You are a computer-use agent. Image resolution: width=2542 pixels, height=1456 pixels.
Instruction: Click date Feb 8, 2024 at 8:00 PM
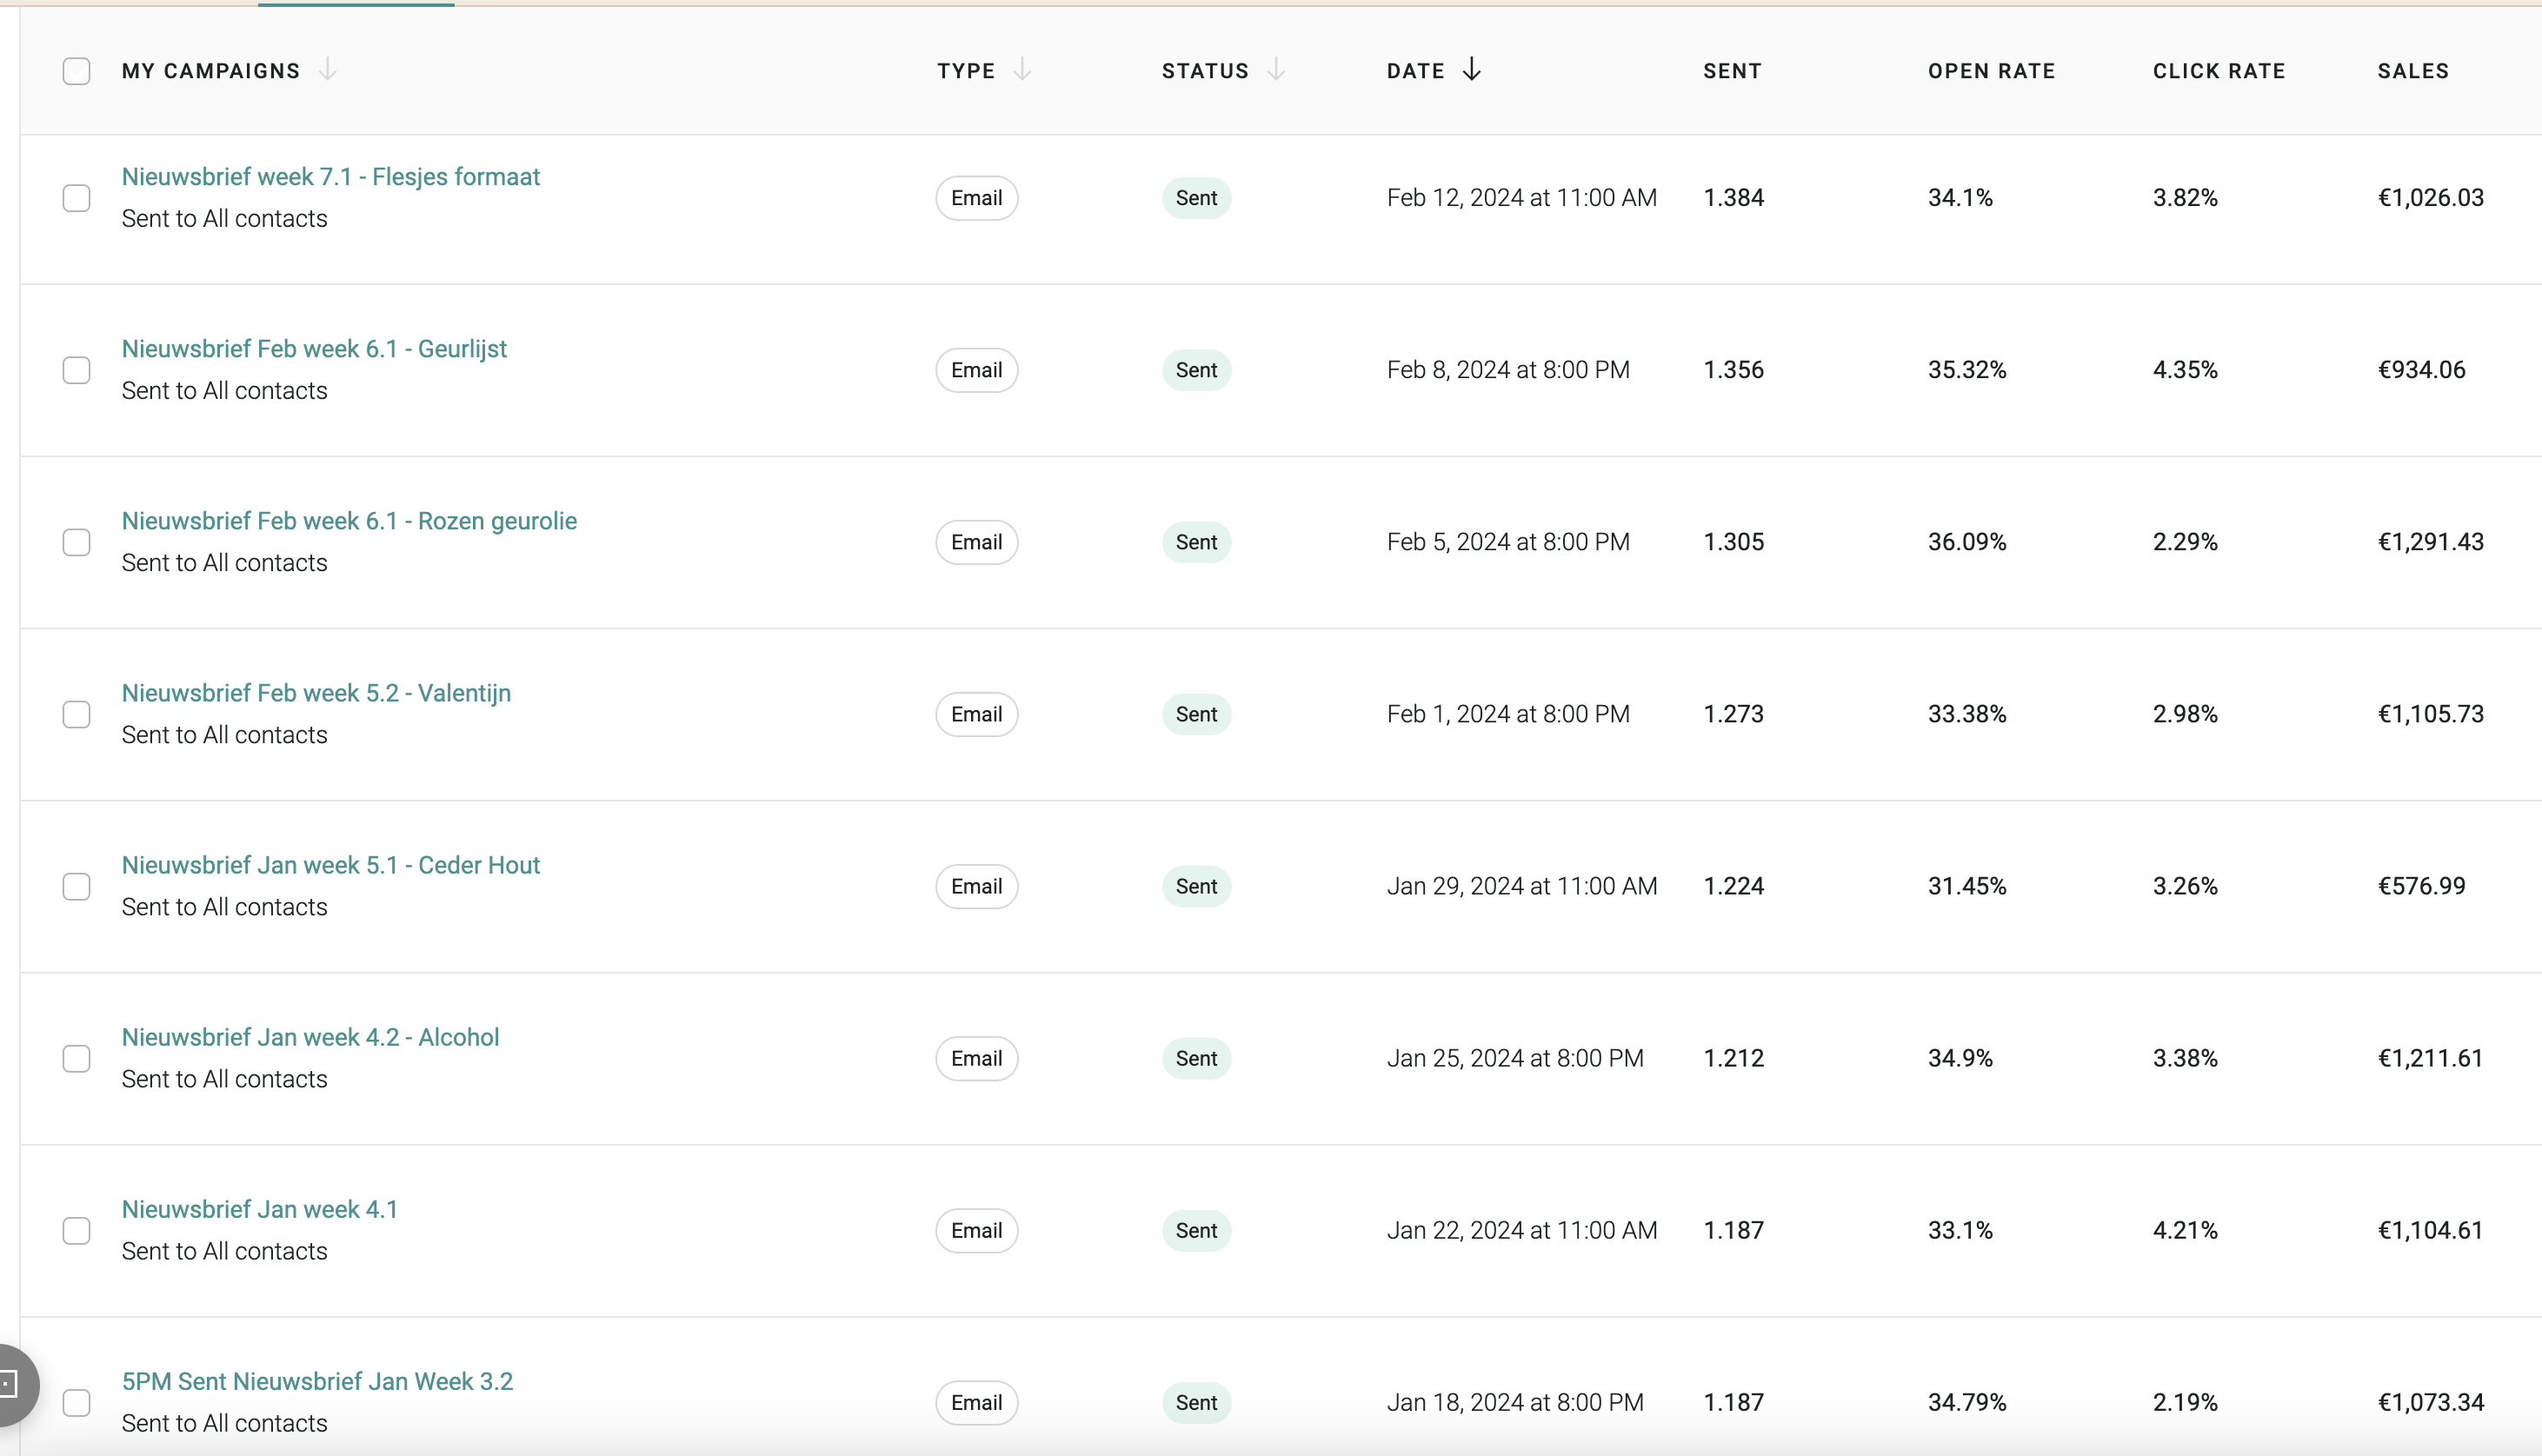point(1508,370)
